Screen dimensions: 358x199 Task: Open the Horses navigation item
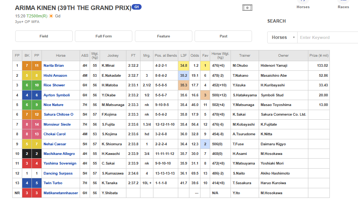tap(303, 5)
